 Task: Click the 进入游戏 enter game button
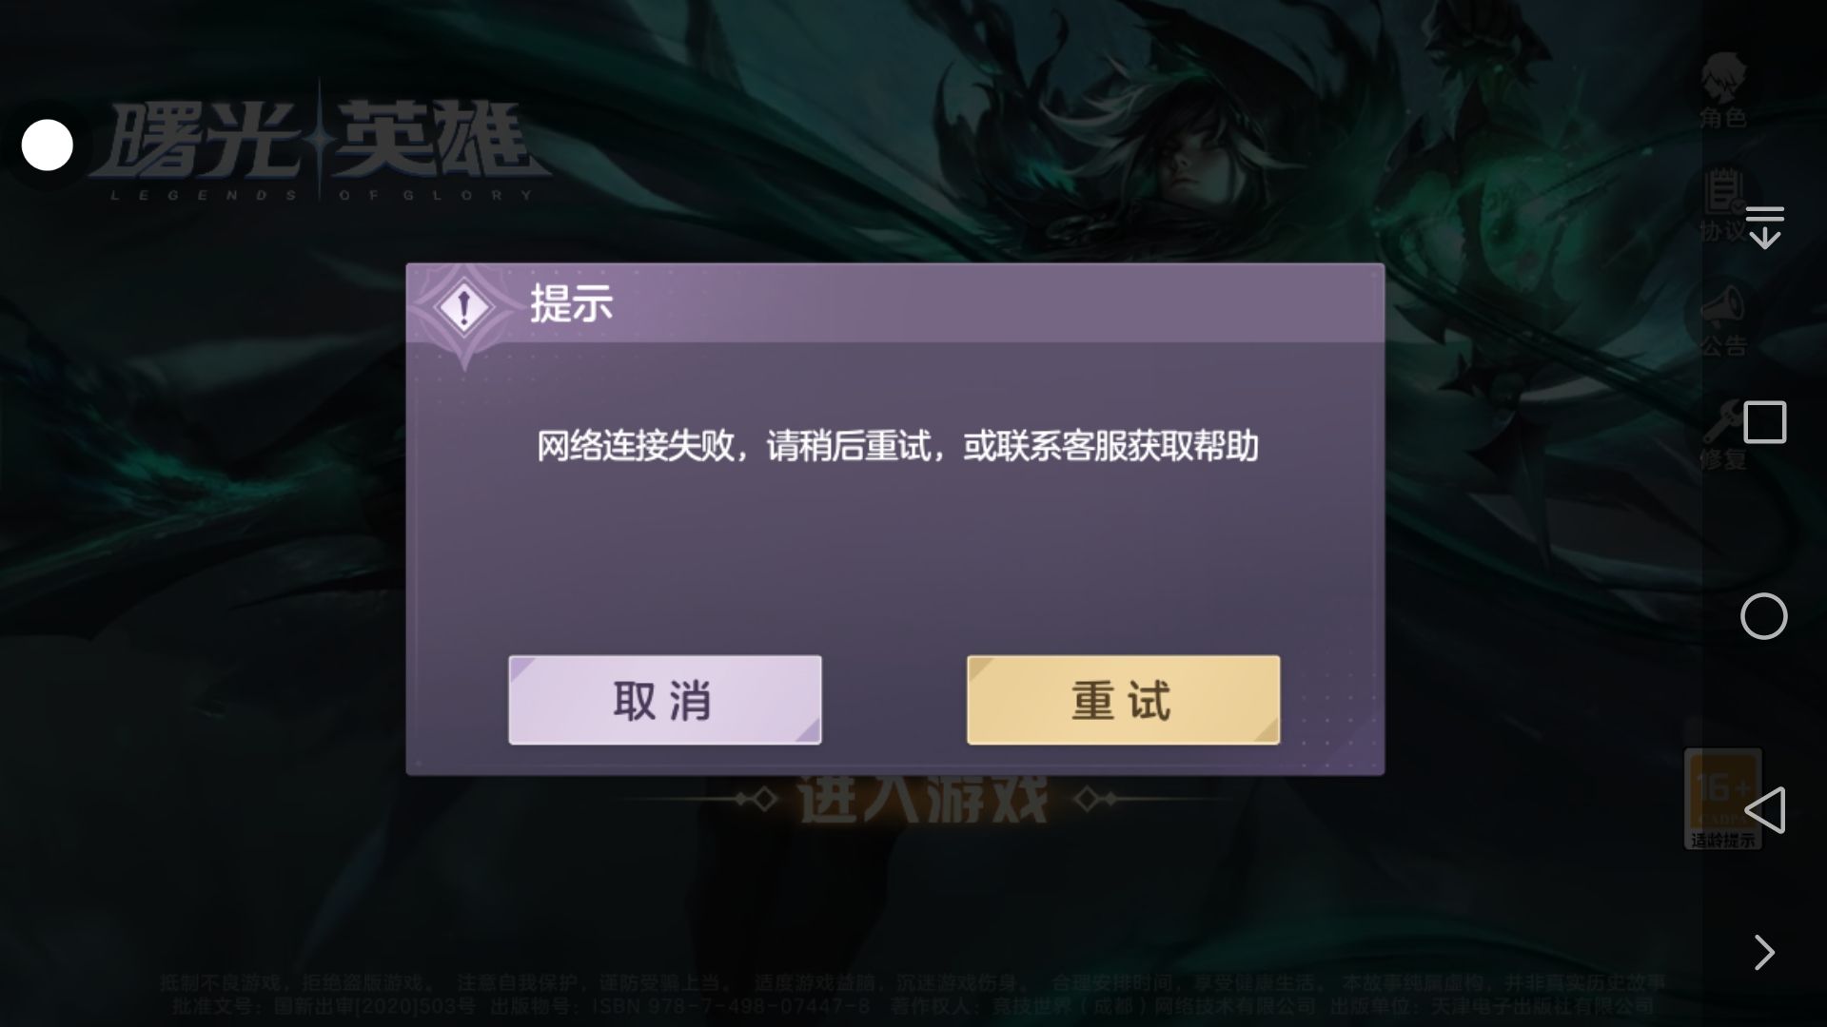921,799
